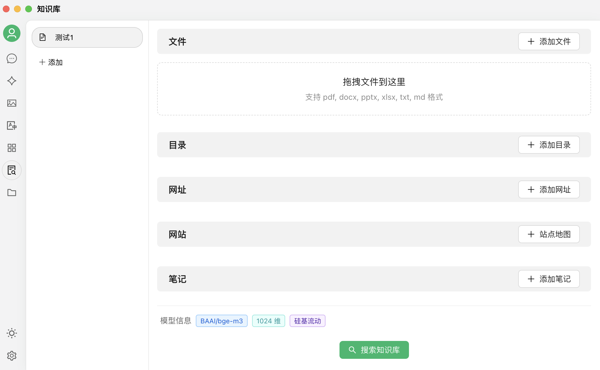Open the chat assistant sidebar icon
Image resolution: width=600 pixels, height=370 pixels.
pos(12,58)
